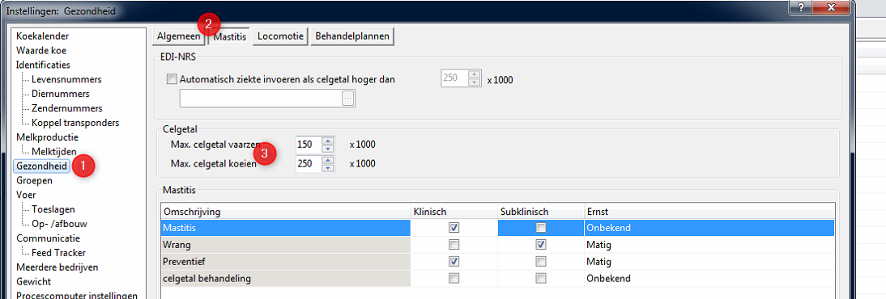Viewport: 886px width, 299px height.
Task: Open Diernummers settings
Action: point(61,94)
